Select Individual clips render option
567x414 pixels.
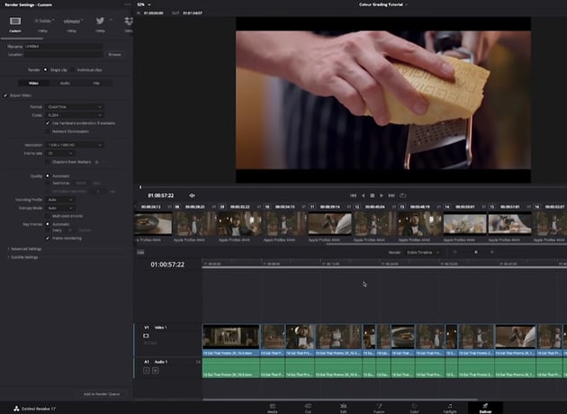coord(73,70)
